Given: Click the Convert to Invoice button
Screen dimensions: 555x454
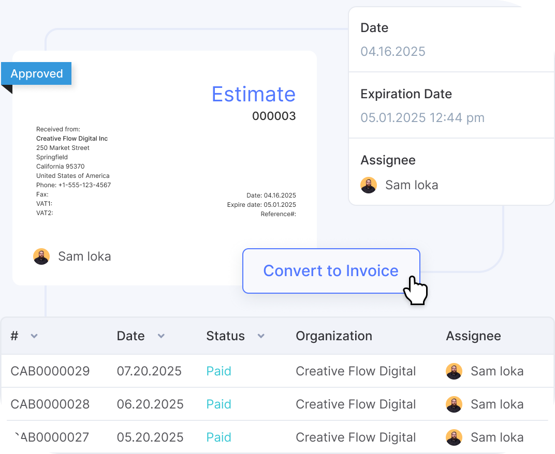Looking at the screenshot, I should [x=331, y=271].
